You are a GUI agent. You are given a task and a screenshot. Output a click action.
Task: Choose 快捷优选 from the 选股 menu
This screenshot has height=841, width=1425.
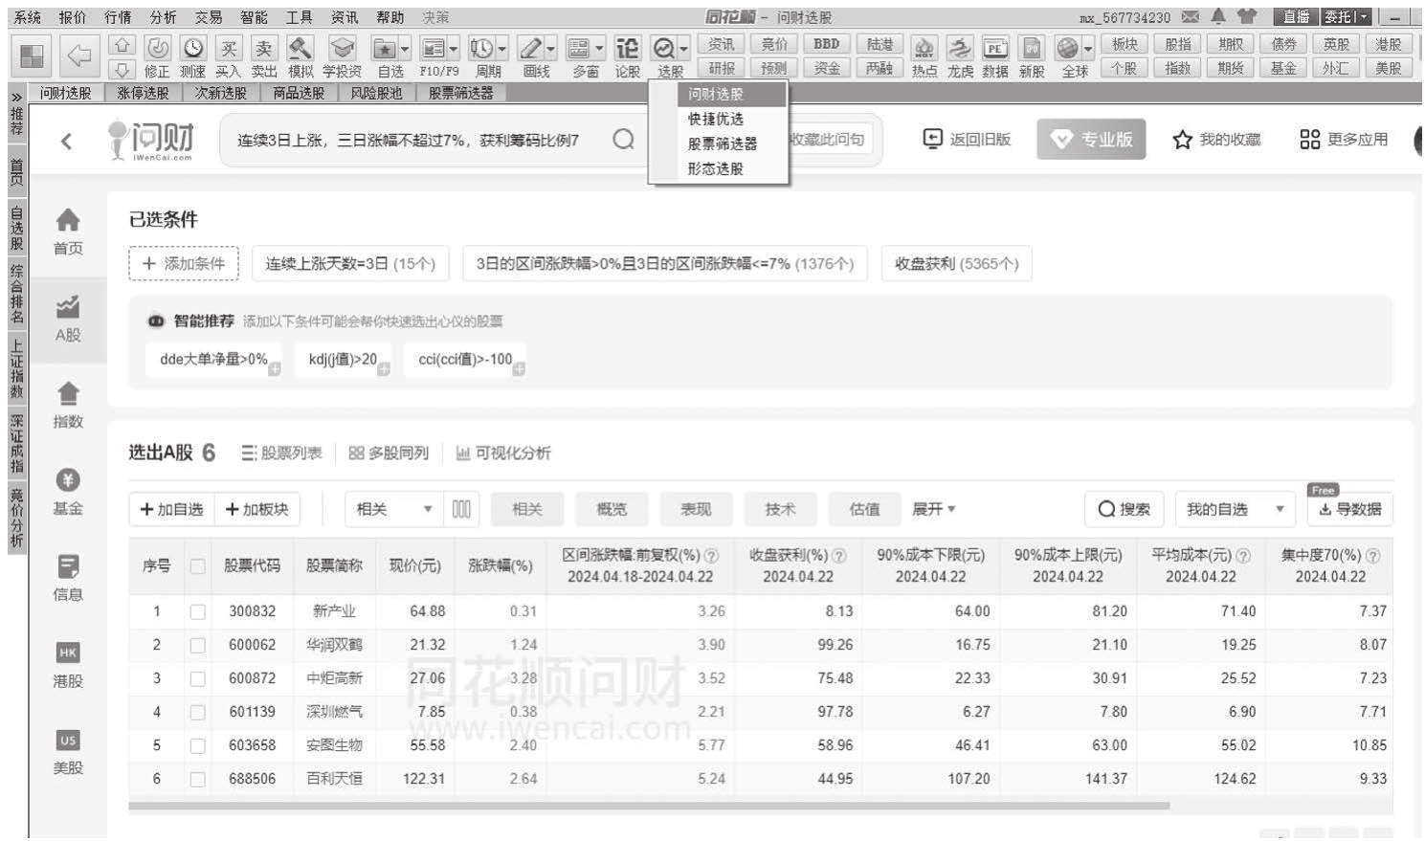(716, 119)
